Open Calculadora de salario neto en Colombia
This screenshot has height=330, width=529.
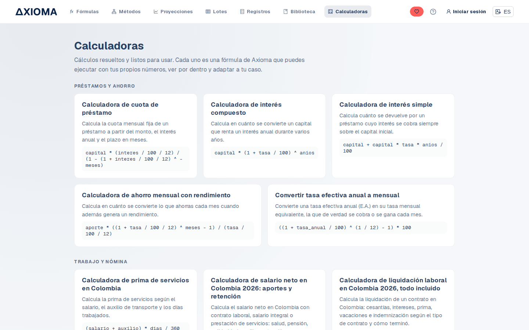tap(264, 300)
